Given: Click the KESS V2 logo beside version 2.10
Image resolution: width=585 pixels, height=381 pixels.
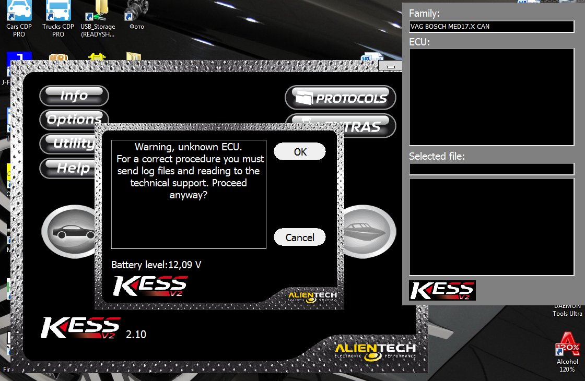Looking at the screenshot, I should click(x=80, y=328).
